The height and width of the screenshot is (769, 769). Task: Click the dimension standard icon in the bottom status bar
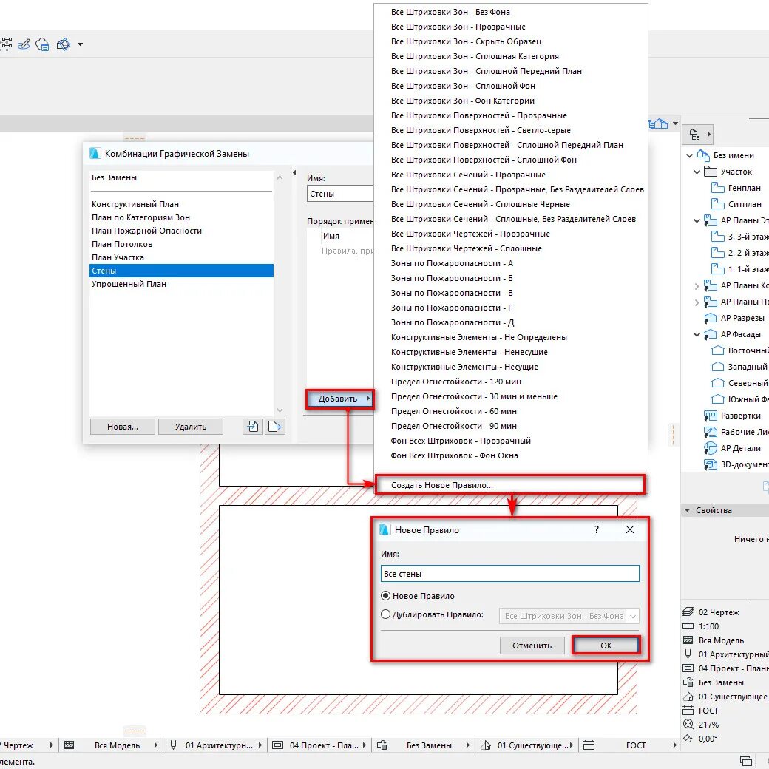point(589,745)
